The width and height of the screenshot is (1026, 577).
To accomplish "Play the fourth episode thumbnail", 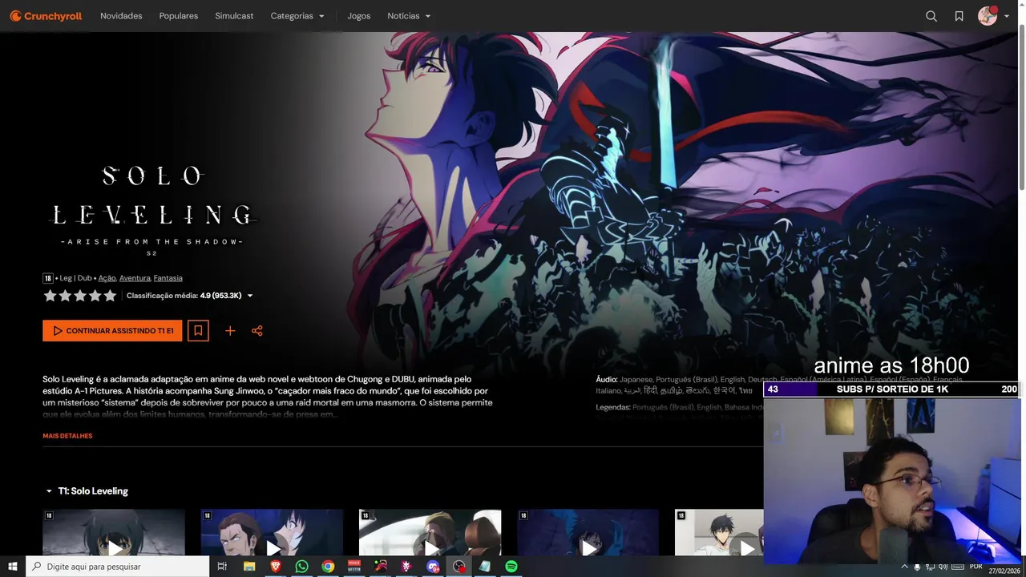I will point(588,533).
